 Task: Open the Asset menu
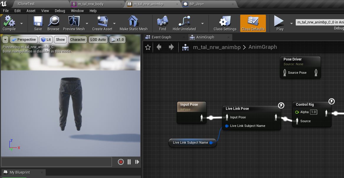31,11
